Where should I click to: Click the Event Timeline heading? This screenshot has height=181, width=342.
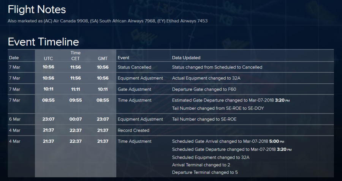click(43, 42)
